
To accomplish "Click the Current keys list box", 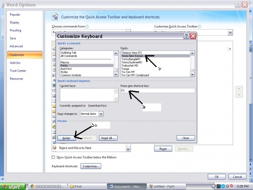I will pos(89,95).
